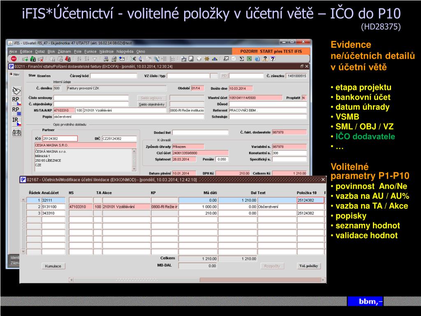Viewport: 421px width, 316px height.
Task: Click the ship's wheel icon in the toolbar
Action: point(207,59)
